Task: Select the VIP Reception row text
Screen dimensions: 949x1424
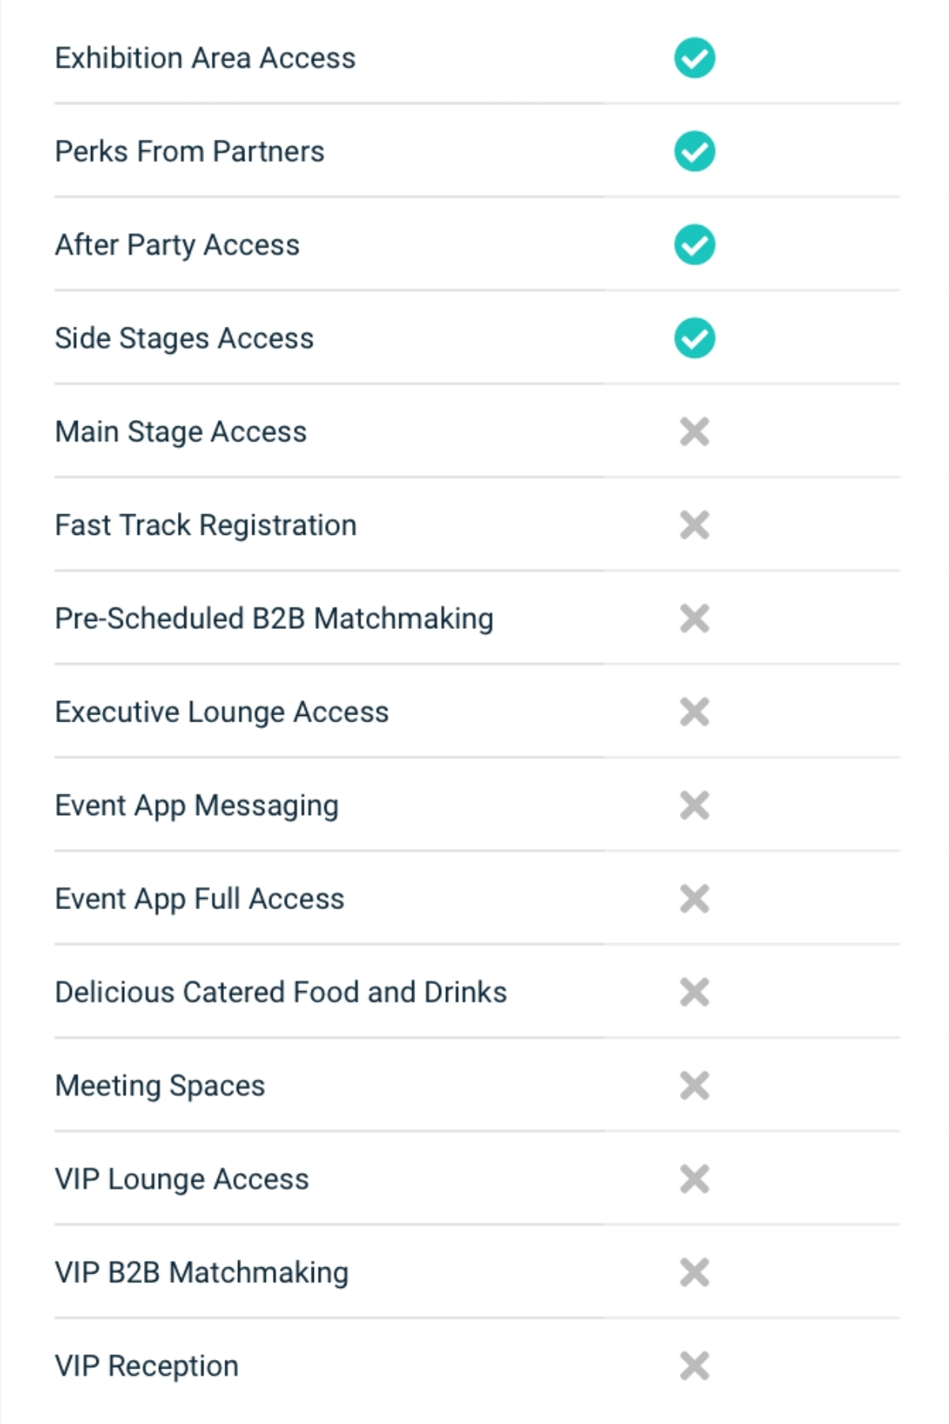Action: [x=146, y=1365]
